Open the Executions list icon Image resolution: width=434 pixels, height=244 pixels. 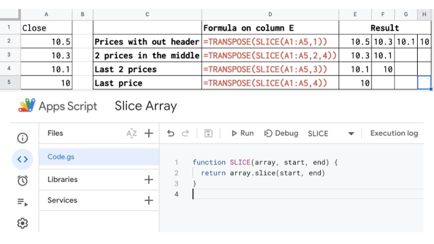(22, 202)
